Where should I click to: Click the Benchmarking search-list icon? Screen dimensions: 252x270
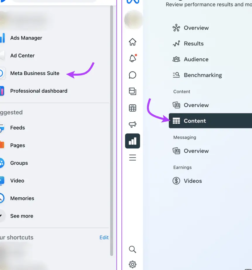coord(176,75)
